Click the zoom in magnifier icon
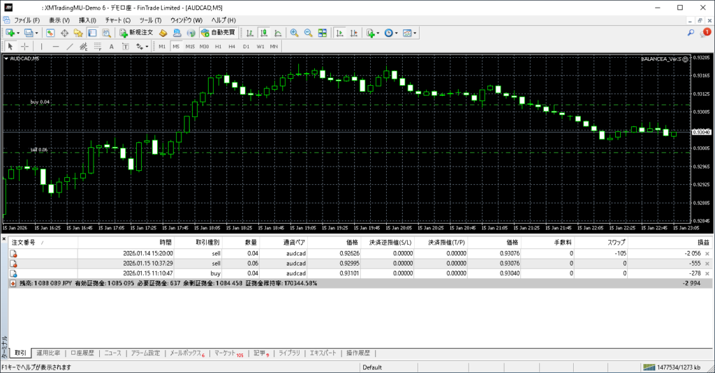 click(294, 33)
